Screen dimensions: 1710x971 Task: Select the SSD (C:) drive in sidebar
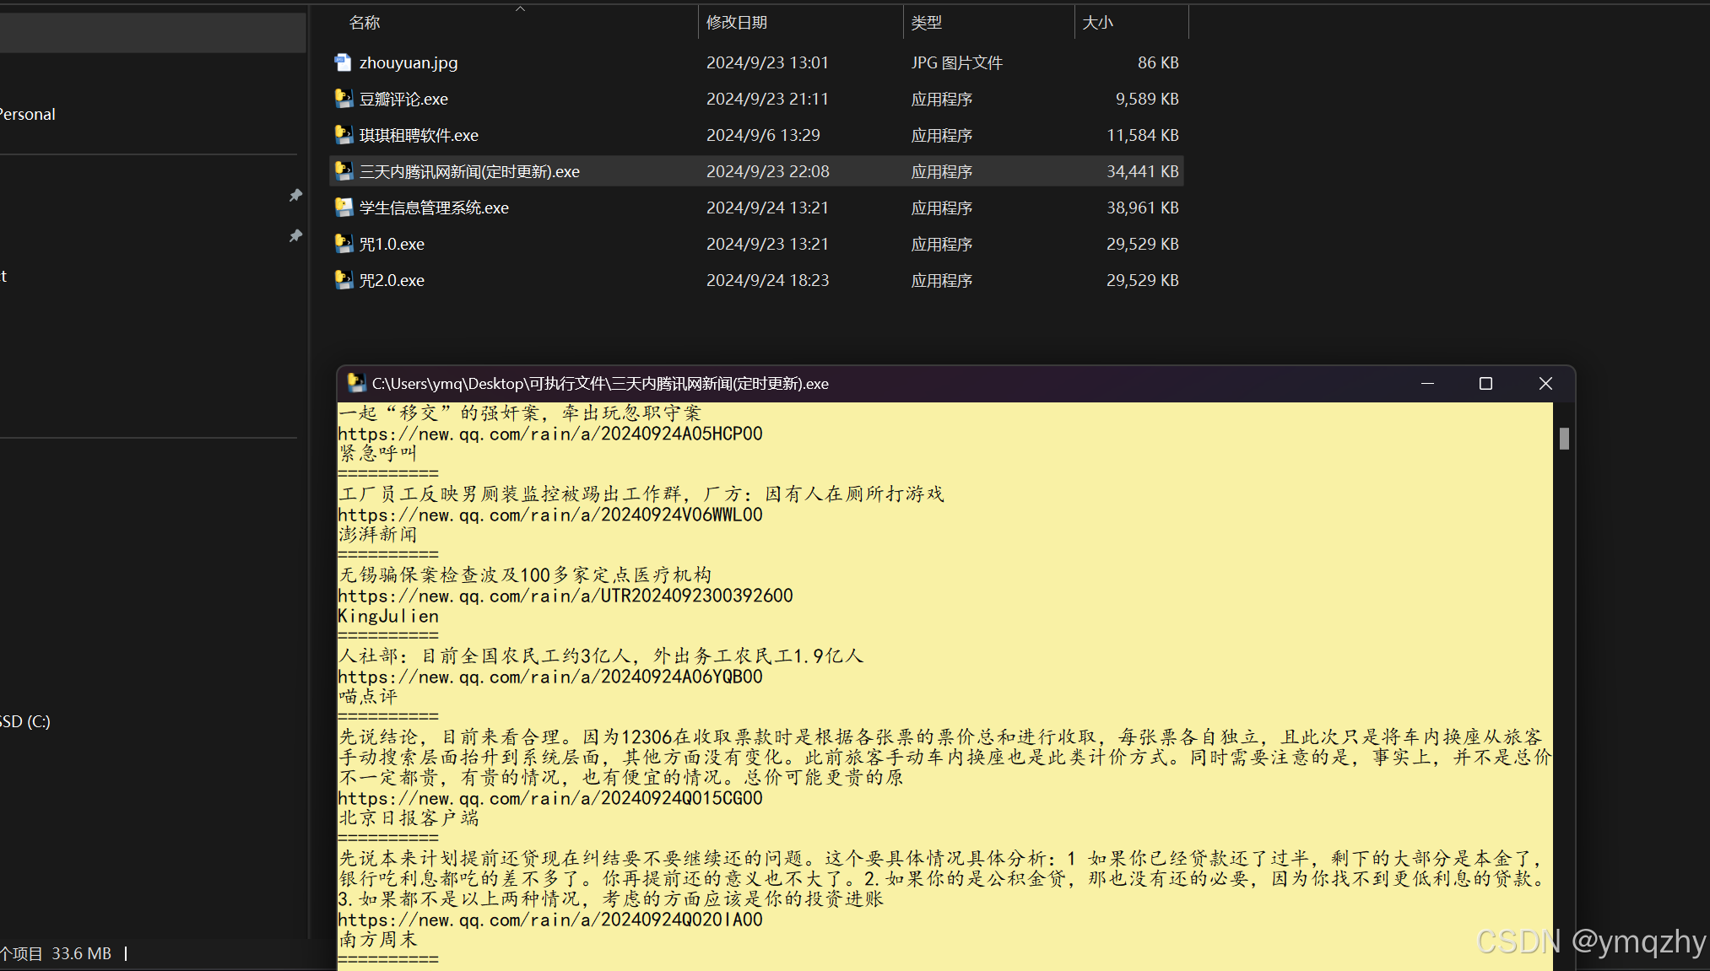[25, 721]
